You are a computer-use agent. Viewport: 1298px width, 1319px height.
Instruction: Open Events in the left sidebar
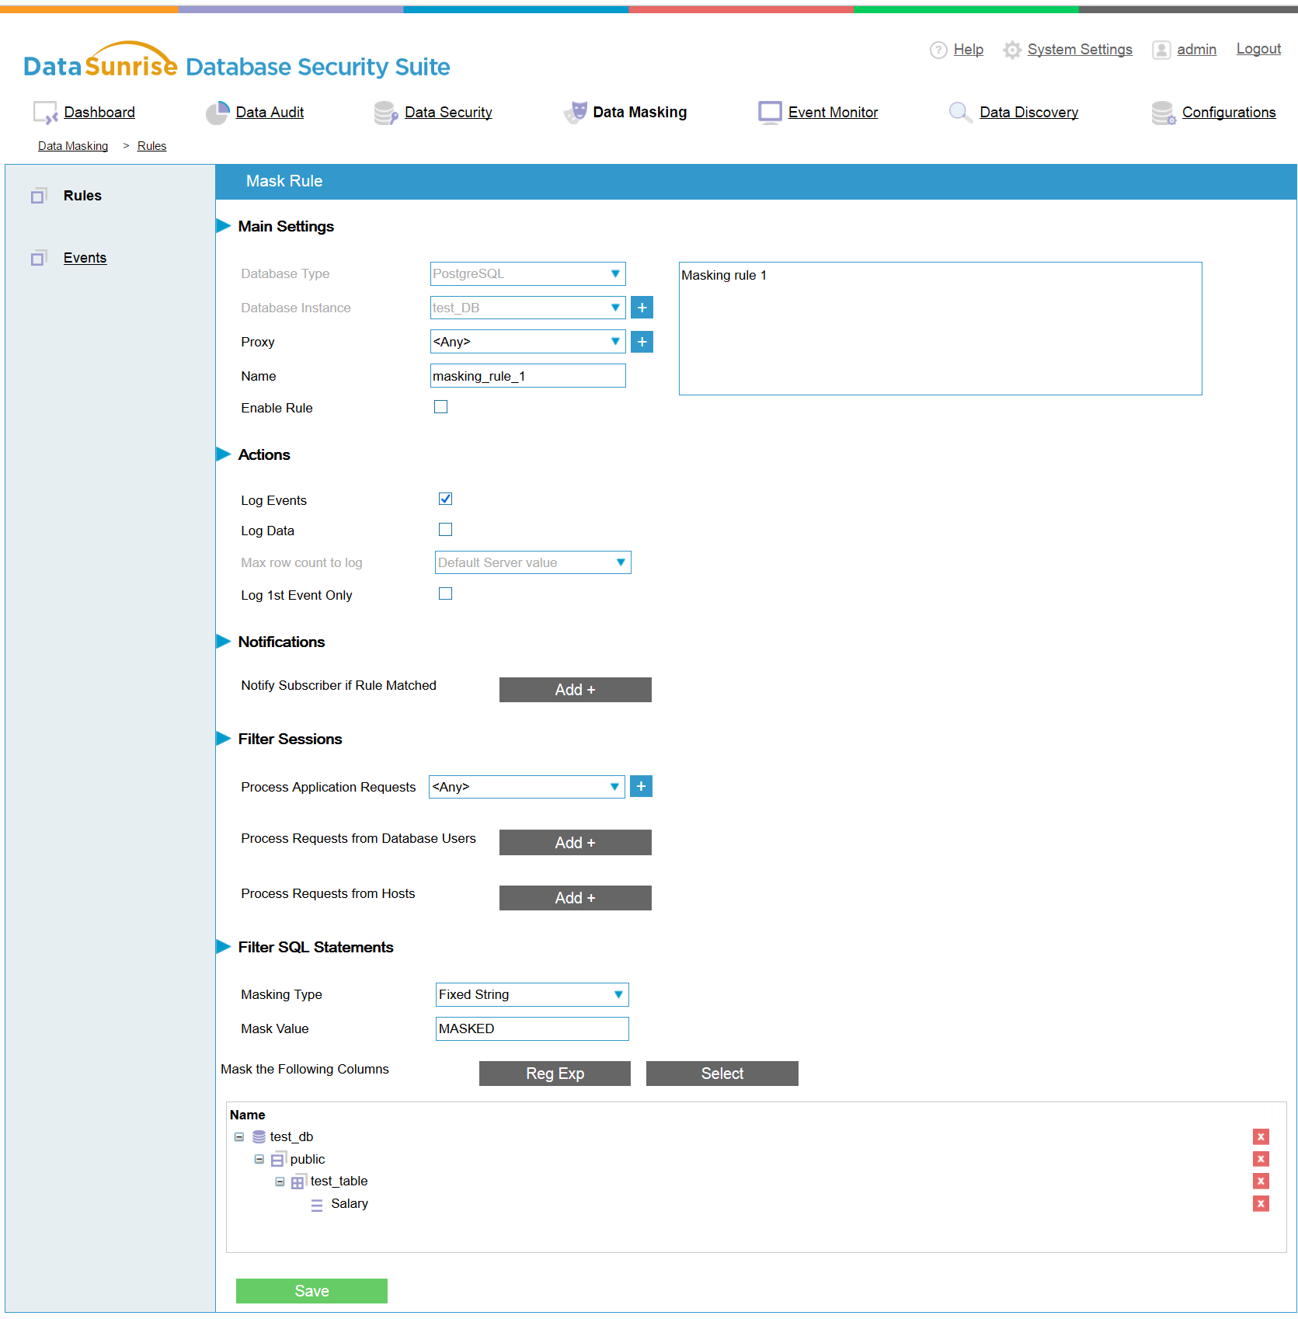coord(85,258)
